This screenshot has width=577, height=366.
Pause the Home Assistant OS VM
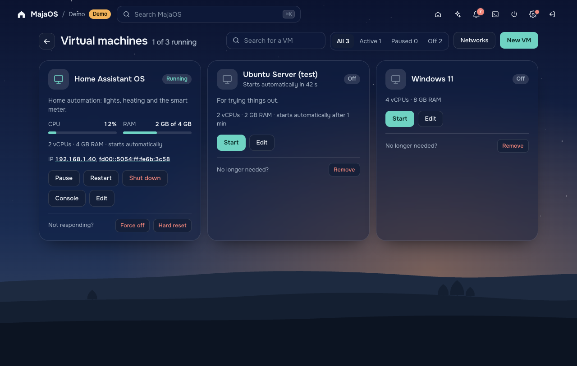click(x=64, y=178)
